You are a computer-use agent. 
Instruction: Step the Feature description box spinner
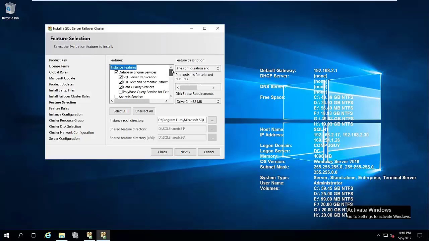tap(218, 68)
